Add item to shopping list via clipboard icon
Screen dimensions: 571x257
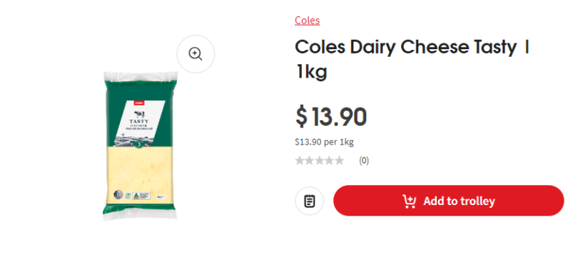[x=309, y=201]
